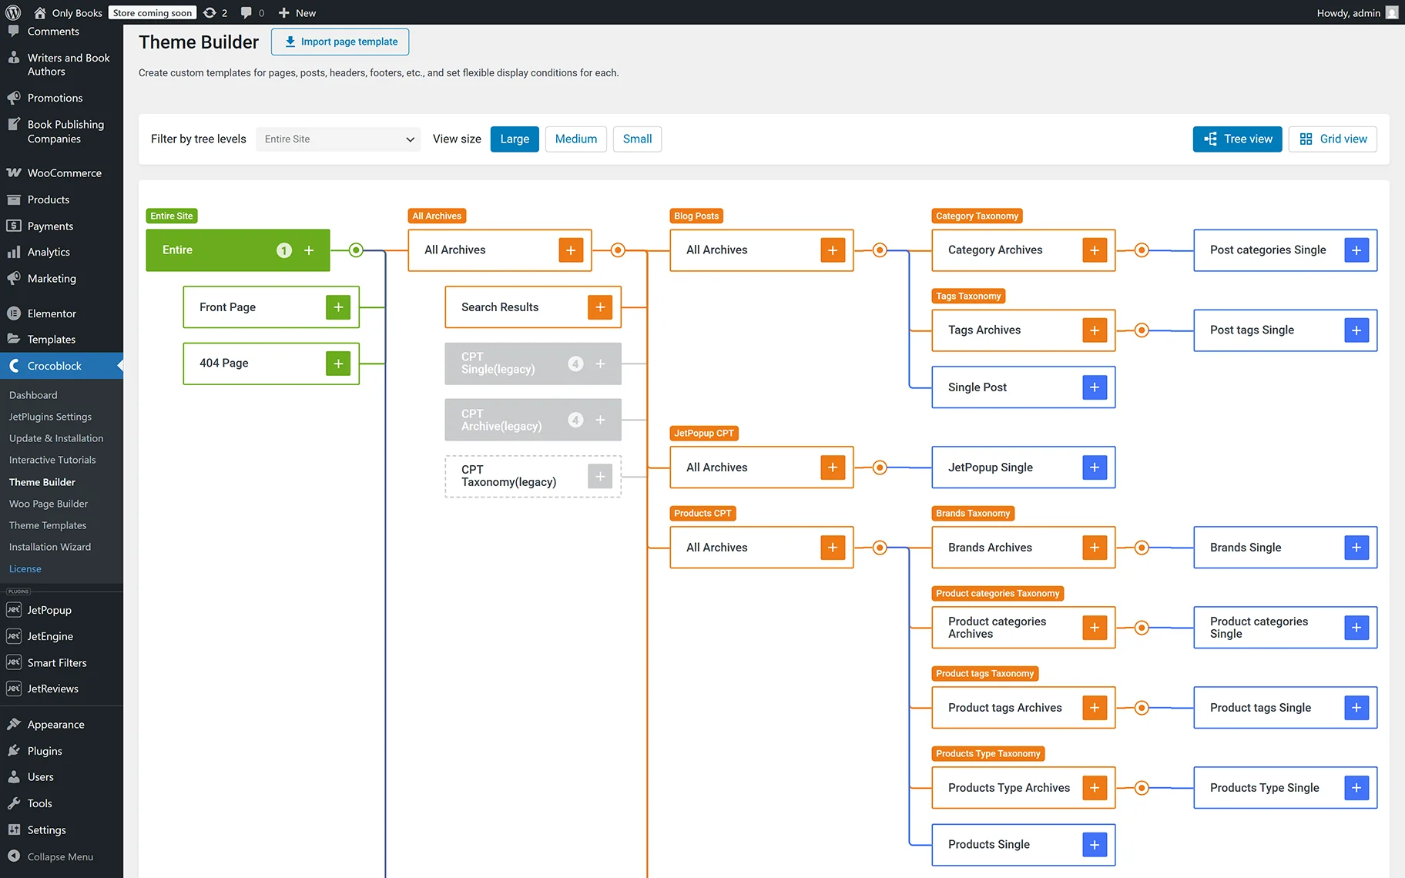
Task: Click plus icon on Search Results node
Action: pos(600,307)
